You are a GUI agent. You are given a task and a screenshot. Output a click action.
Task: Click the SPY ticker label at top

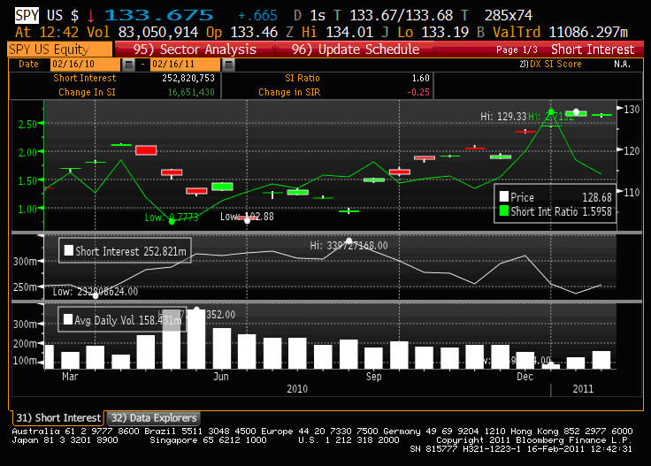coord(27,15)
